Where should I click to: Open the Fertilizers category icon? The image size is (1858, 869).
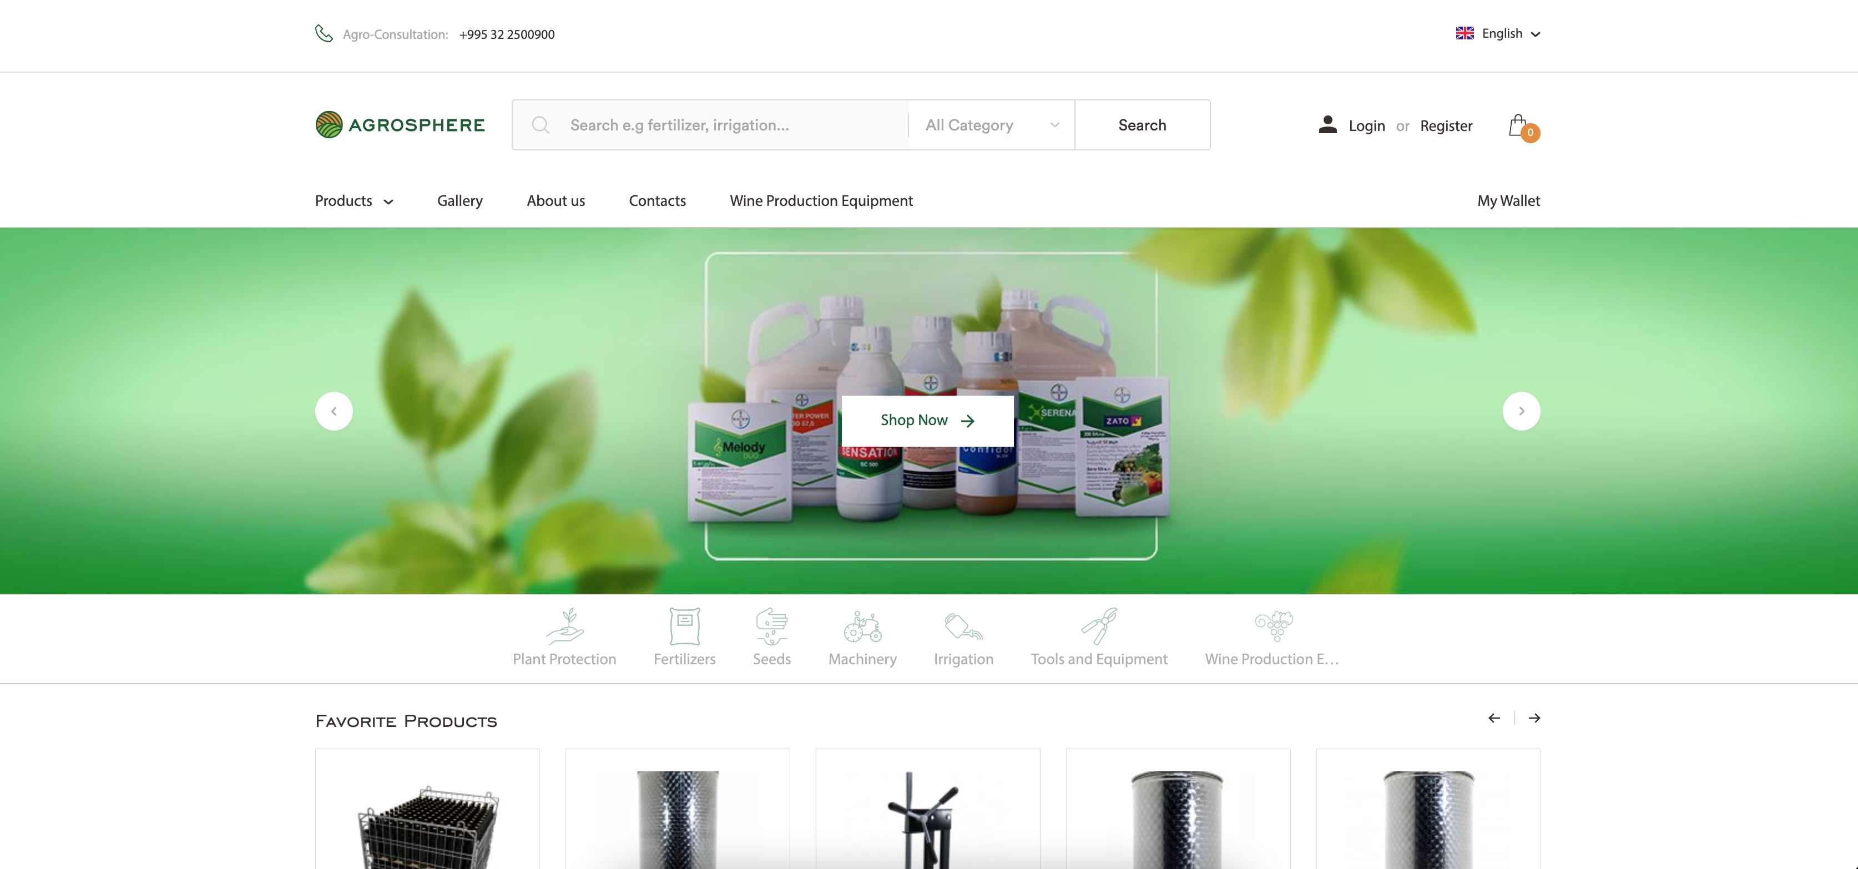[684, 626]
